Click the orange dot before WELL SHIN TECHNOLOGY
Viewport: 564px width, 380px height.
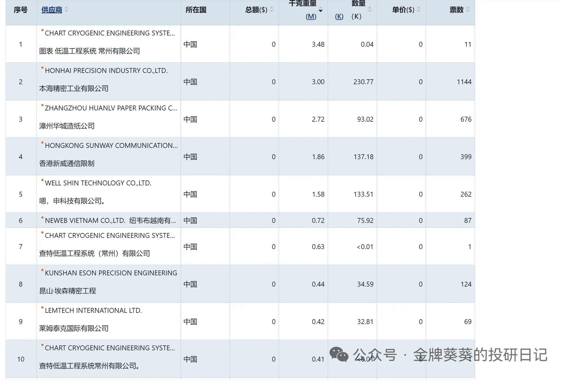pyautogui.click(x=42, y=180)
